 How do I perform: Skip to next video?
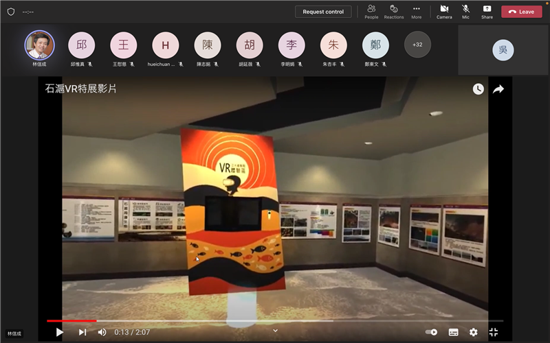tap(82, 332)
